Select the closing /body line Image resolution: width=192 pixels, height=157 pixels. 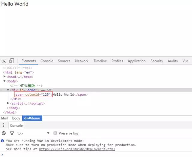point(13,108)
